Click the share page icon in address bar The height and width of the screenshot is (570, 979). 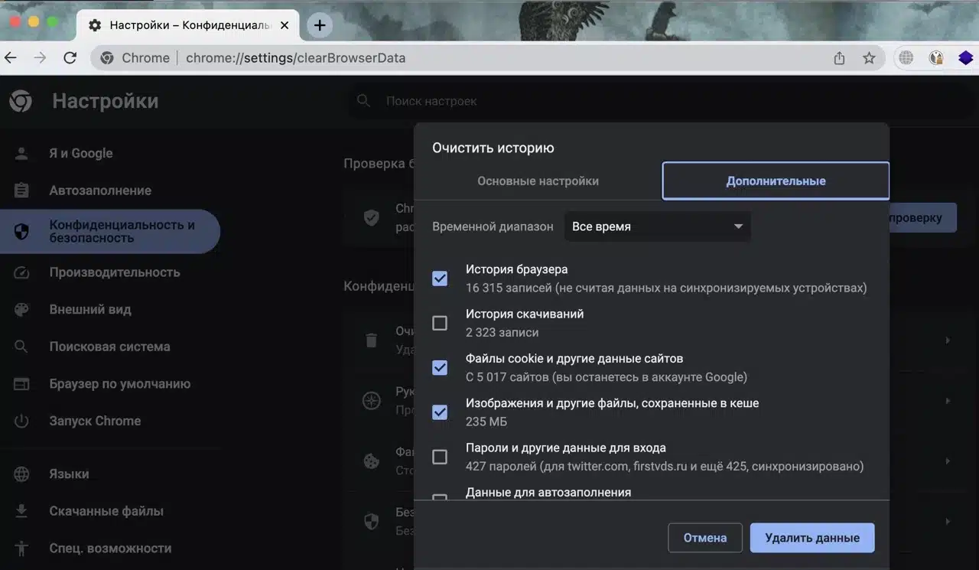pyautogui.click(x=839, y=58)
